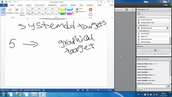This screenshot has width=172, height=97.
Task: Adjust the Word zoom slider
Action: 98,90
